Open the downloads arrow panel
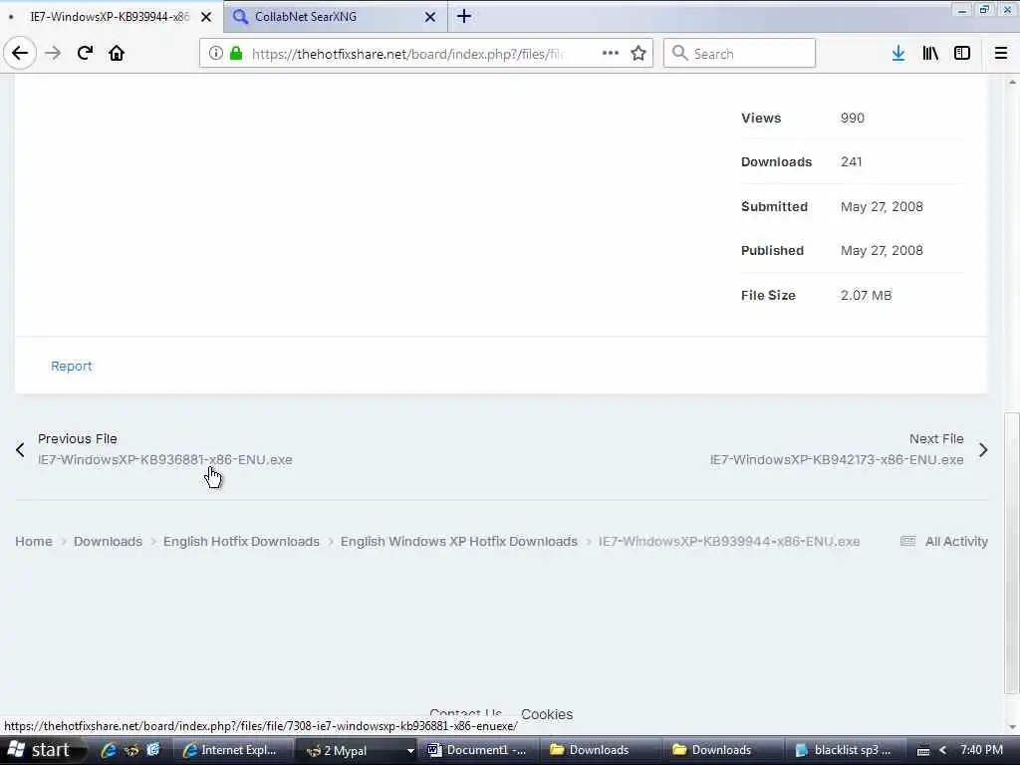The width and height of the screenshot is (1020, 765). 898,53
